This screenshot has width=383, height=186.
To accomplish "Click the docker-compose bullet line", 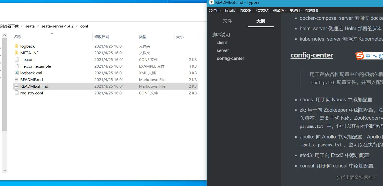I will click(x=341, y=18).
